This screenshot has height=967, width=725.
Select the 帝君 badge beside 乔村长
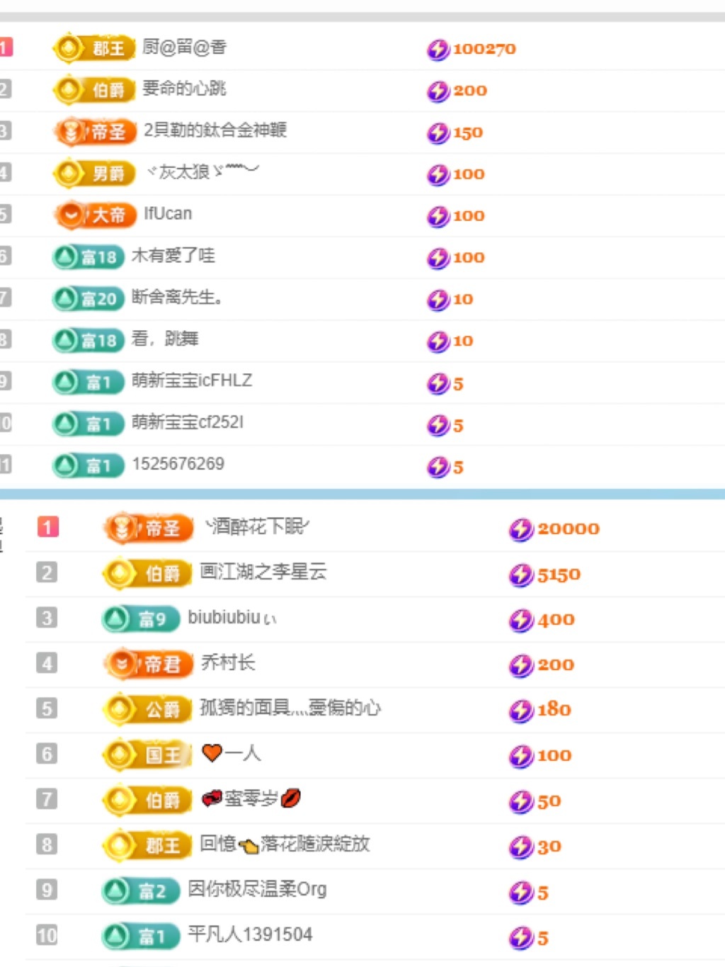coord(147,665)
